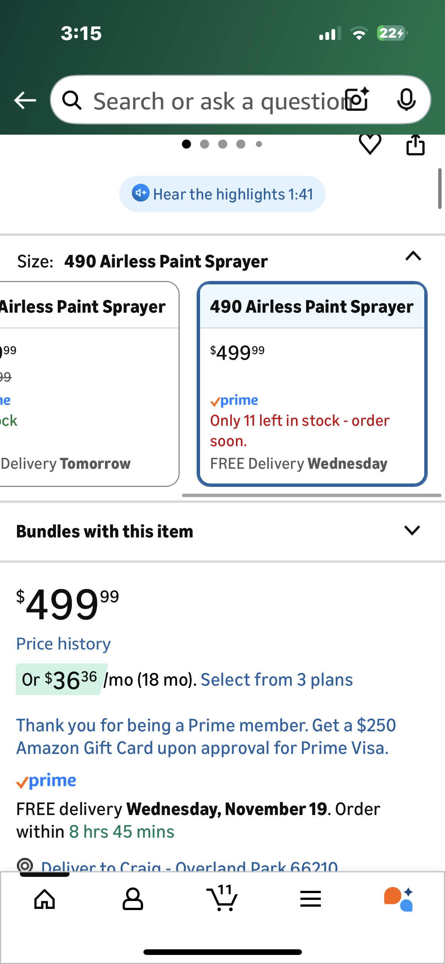Viewport: 445px width, 964px height.
Task: Open camera lens visual search
Action: pos(357,100)
